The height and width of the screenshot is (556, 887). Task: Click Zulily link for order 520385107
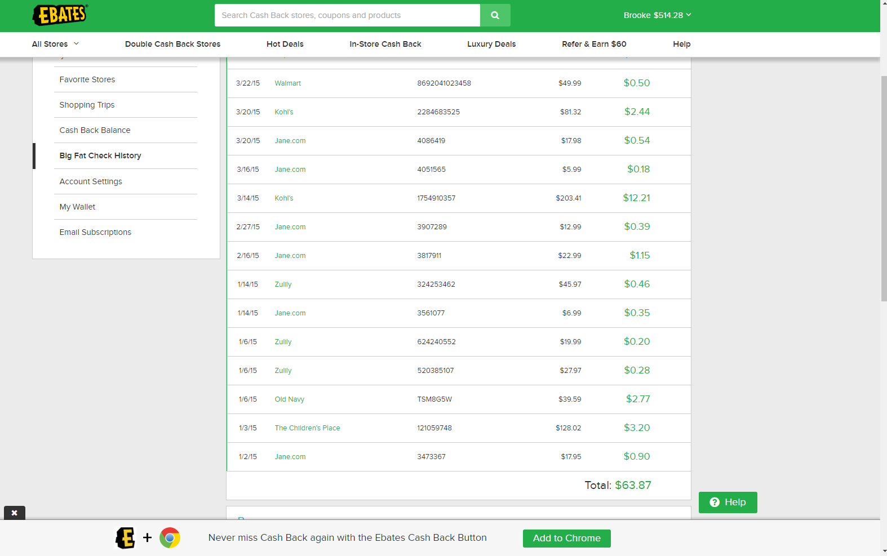coord(283,371)
